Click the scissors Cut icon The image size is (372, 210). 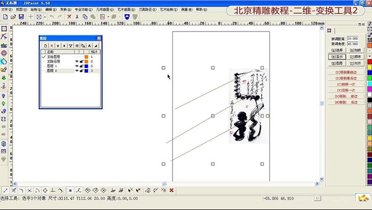pos(77,17)
